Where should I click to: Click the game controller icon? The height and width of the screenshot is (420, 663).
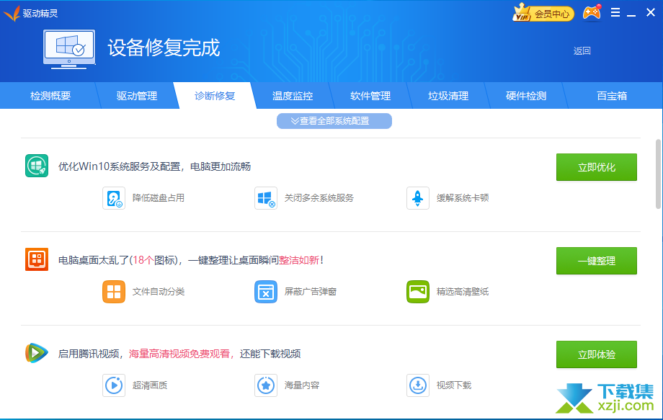pos(592,13)
